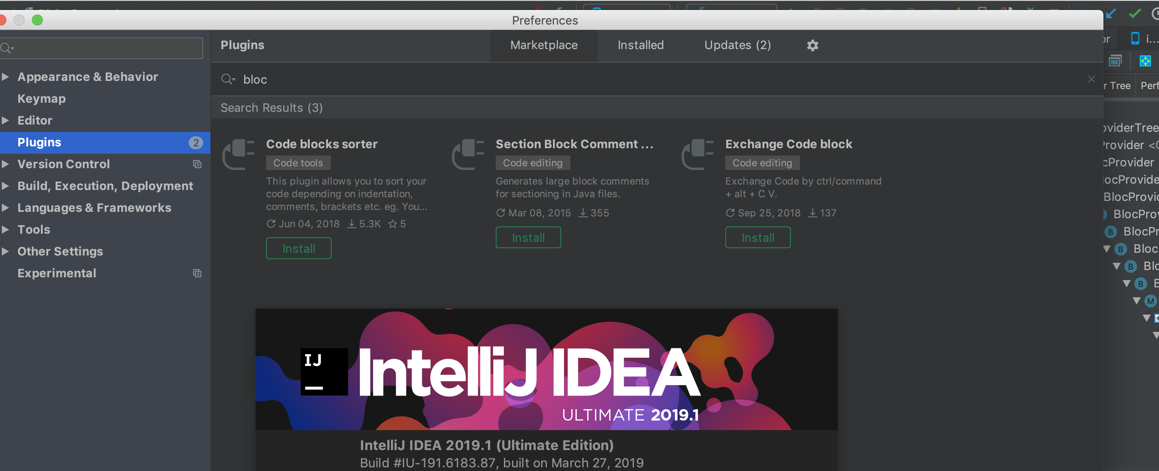Click the project-level icon beside Experimental

coord(197,273)
